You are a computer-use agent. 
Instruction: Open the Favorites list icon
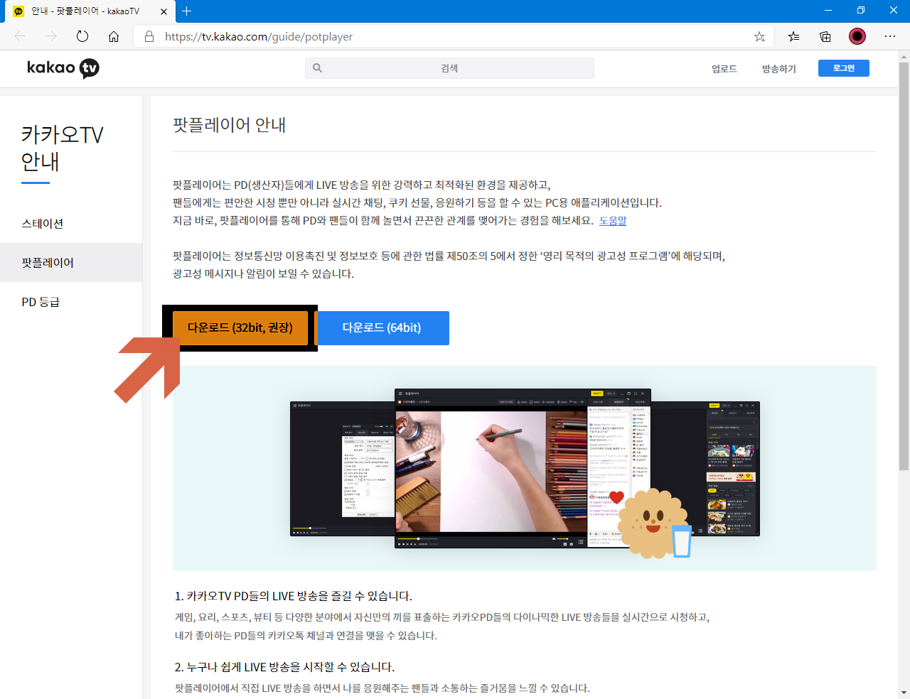pyautogui.click(x=793, y=36)
